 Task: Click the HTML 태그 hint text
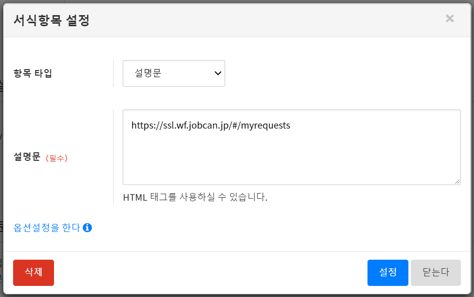tap(195, 197)
